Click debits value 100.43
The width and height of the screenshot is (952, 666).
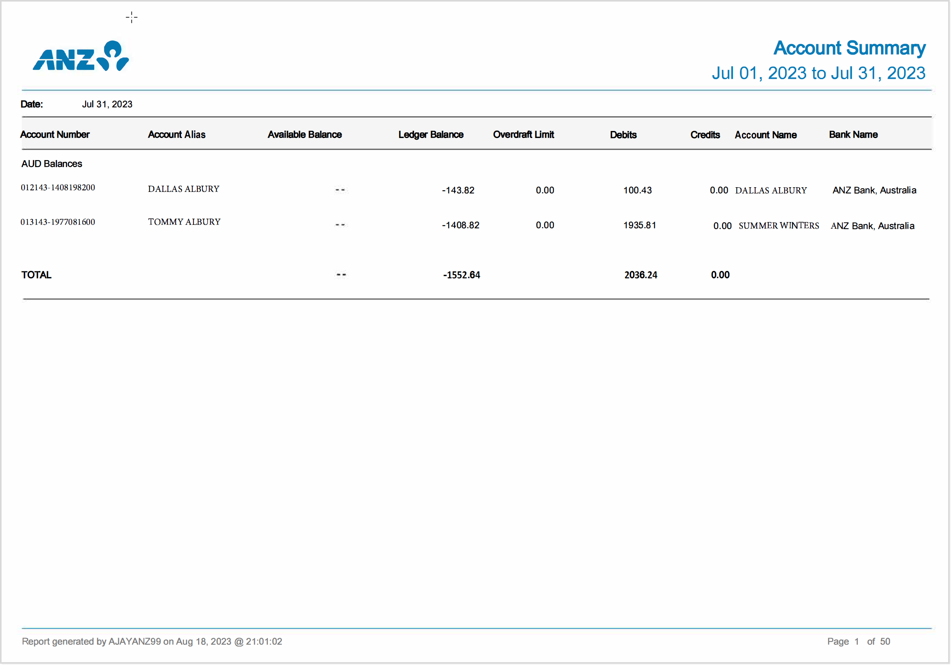click(x=637, y=190)
